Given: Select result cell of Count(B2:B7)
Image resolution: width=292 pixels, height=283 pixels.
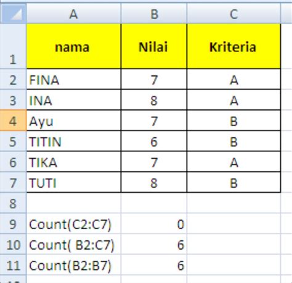Looking at the screenshot, I should 154,265.
